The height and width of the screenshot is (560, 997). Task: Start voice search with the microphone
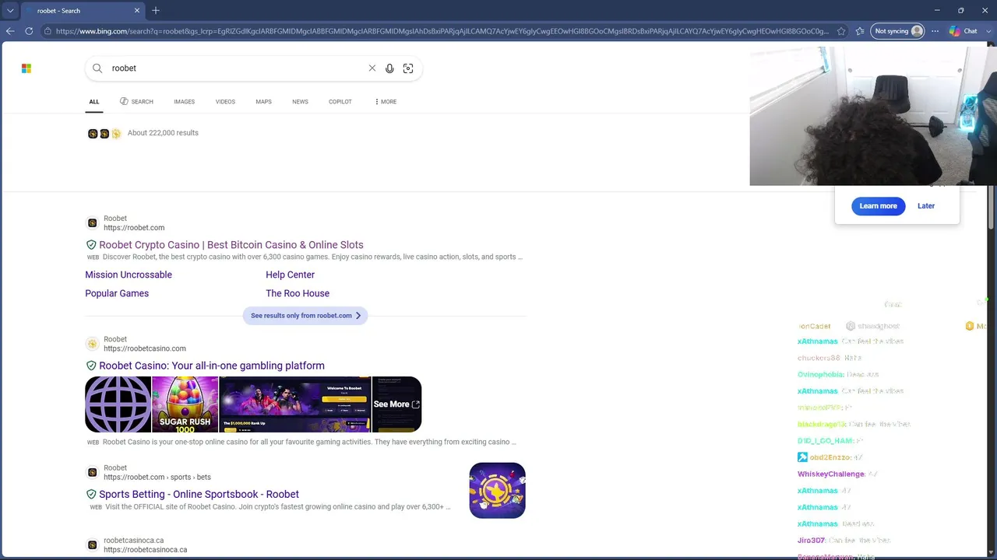[389, 68]
